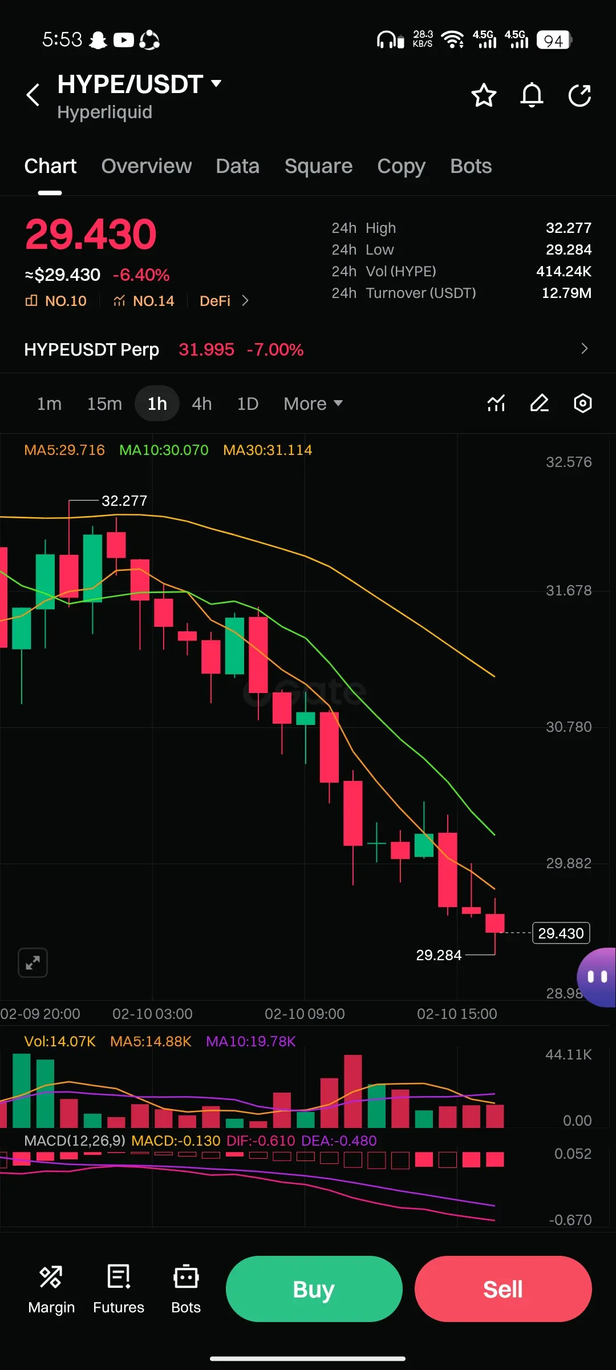616x1370 pixels.
Task: Select the 1h timeframe
Action: click(x=157, y=404)
